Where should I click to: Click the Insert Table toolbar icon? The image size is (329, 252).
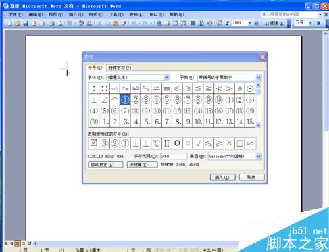(175, 23)
